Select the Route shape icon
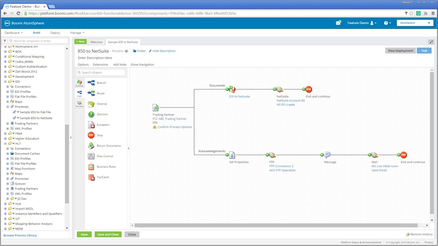438x246 pixels. [x=91, y=93]
